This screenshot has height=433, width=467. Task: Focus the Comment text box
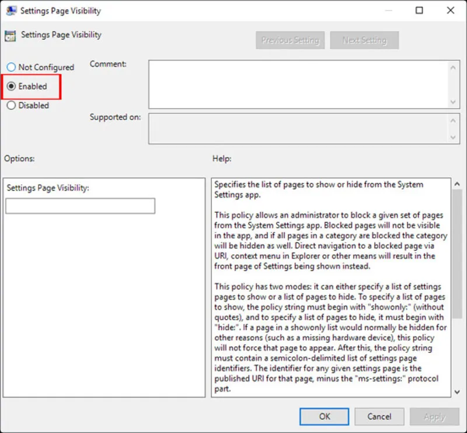click(x=298, y=84)
